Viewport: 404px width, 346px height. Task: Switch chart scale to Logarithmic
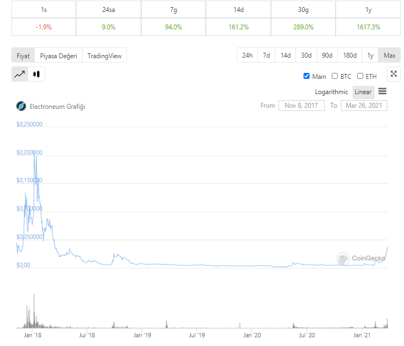(331, 92)
